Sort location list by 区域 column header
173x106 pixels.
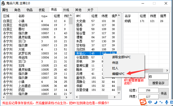9,16
